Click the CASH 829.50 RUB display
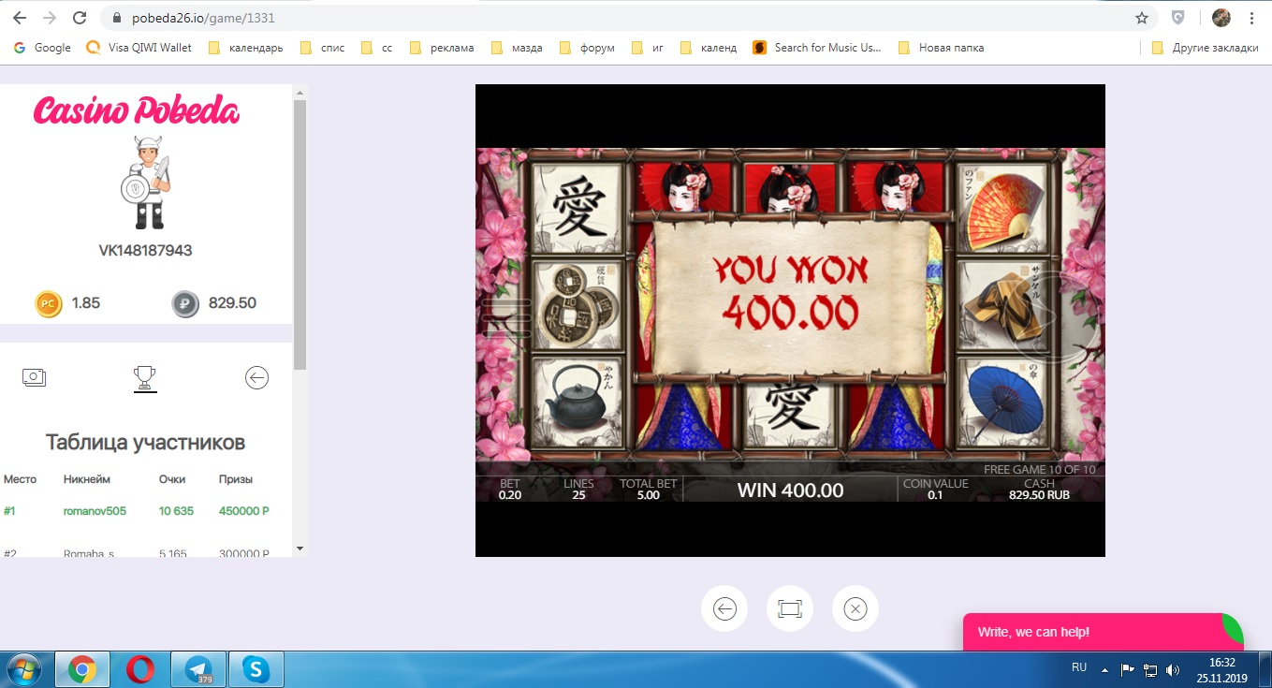Image resolution: width=1272 pixels, height=688 pixels. point(1039,490)
